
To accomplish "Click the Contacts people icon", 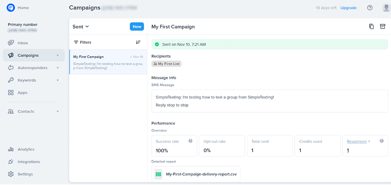I will pos(11,111).
